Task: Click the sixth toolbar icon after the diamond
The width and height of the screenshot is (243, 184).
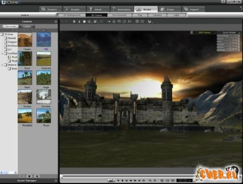Action: [95, 22]
